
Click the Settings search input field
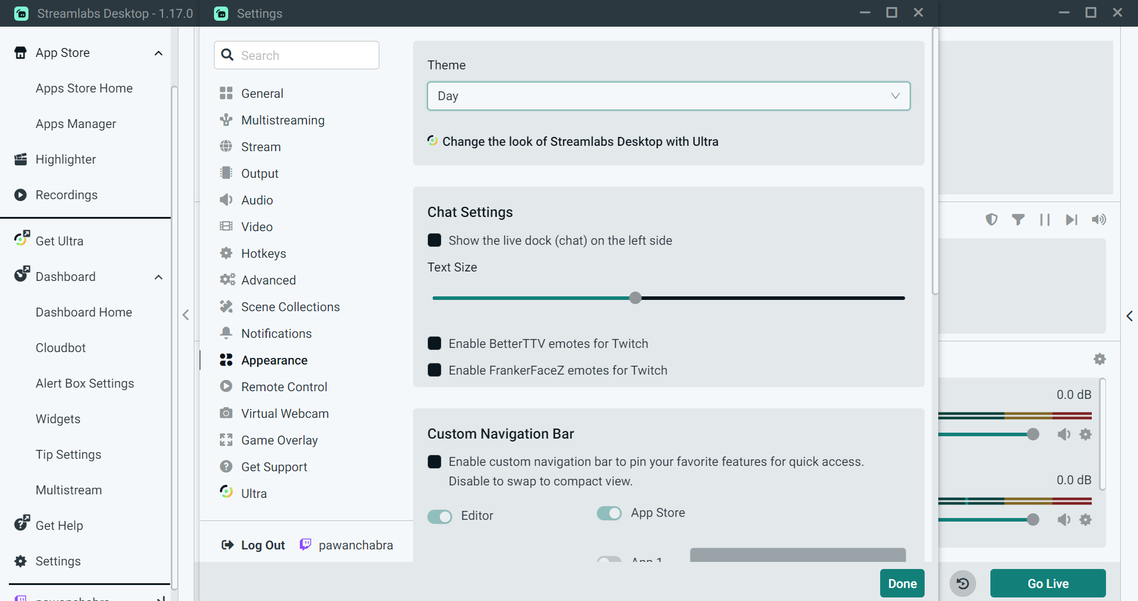296,55
